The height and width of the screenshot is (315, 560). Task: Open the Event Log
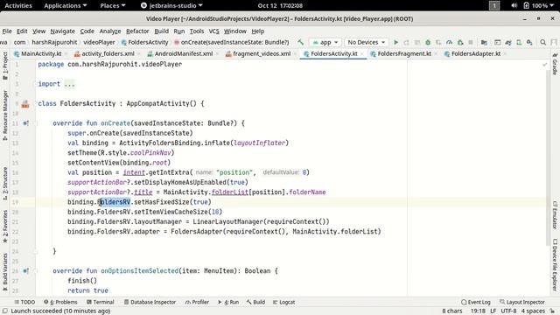point(475,302)
